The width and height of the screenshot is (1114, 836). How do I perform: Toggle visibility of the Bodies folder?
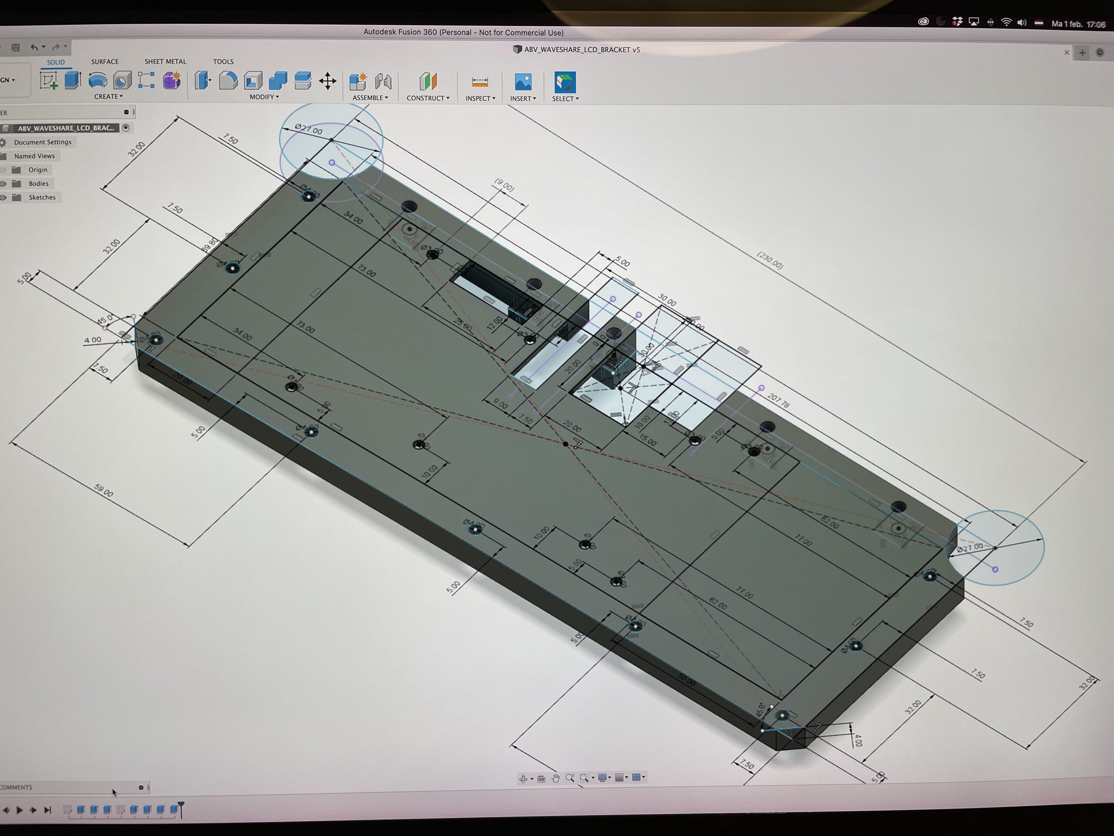point(3,184)
